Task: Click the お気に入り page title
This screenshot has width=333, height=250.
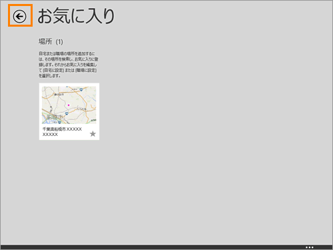Action: coord(76,16)
